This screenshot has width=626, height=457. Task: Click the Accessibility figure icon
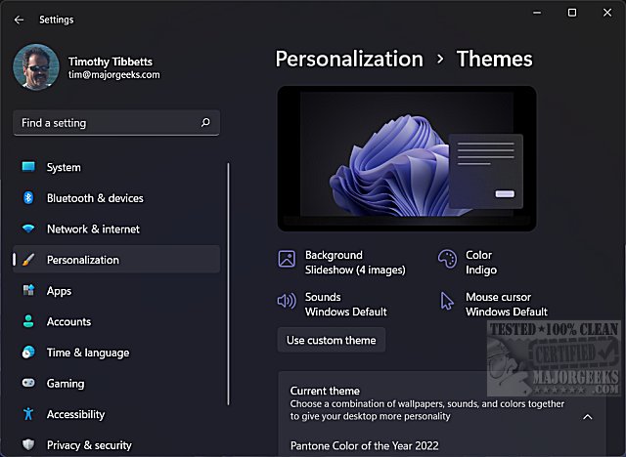28,414
